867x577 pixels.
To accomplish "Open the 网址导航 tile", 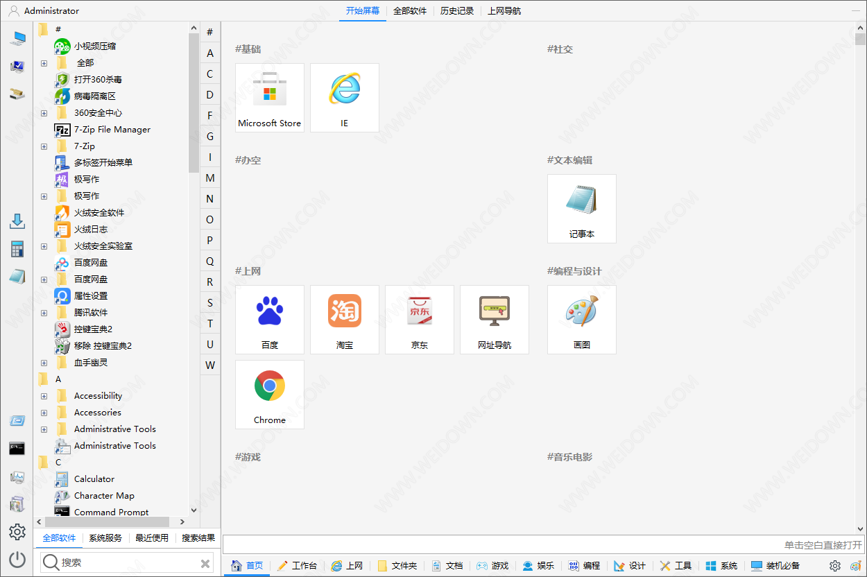I will (495, 320).
